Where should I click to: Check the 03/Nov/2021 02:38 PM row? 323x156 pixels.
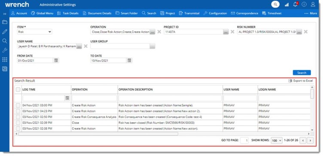coord(18,128)
